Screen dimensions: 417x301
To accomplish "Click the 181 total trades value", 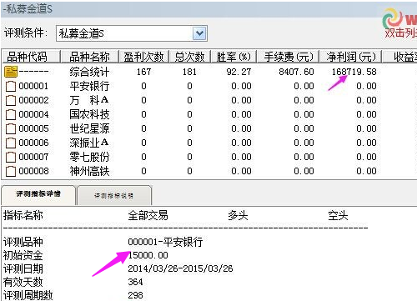I will (189, 72).
